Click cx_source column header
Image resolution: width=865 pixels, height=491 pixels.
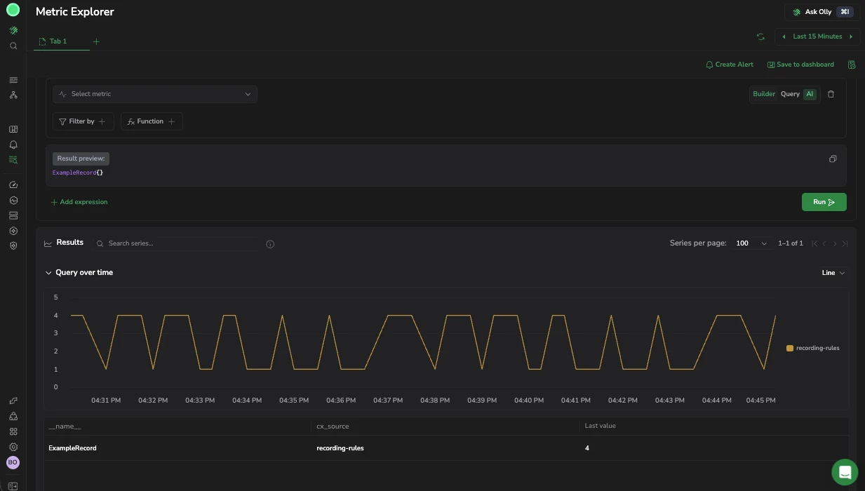pos(333,426)
